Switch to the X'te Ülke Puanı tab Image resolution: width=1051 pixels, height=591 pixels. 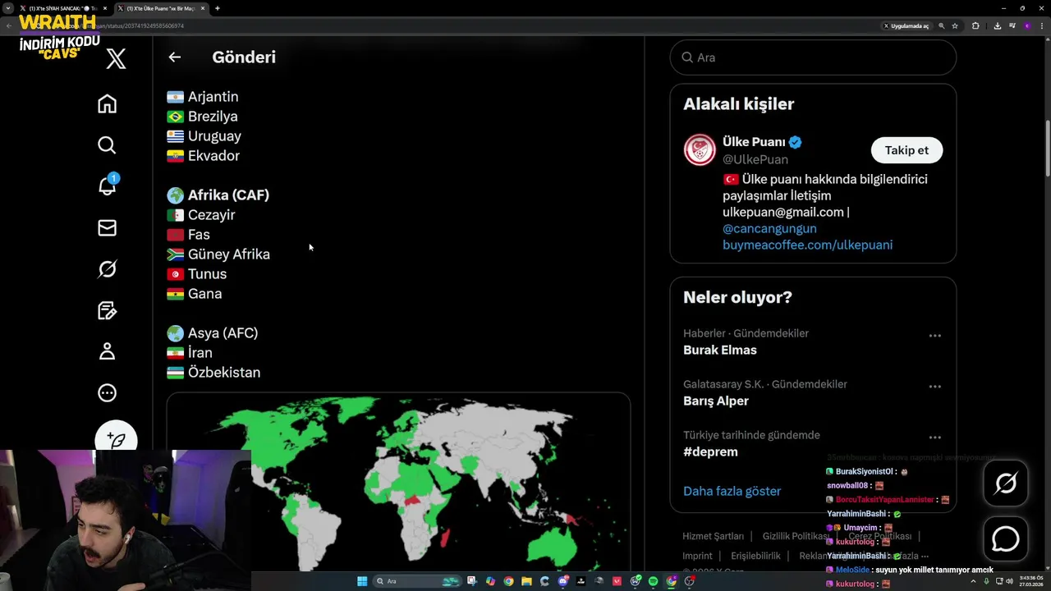coord(161,8)
